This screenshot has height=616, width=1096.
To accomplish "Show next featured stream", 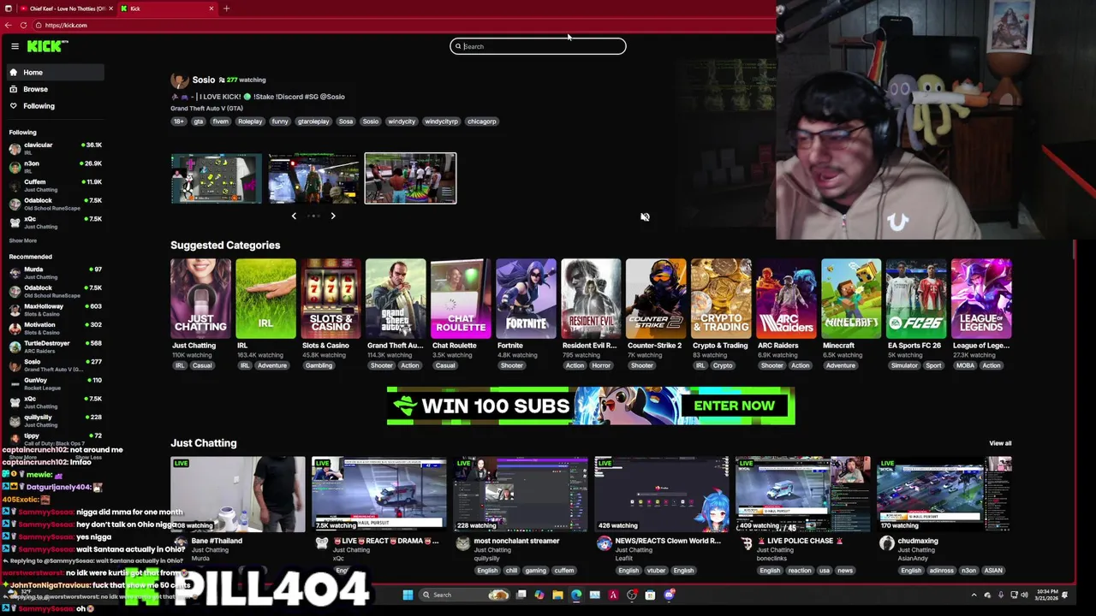I will coord(333,216).
